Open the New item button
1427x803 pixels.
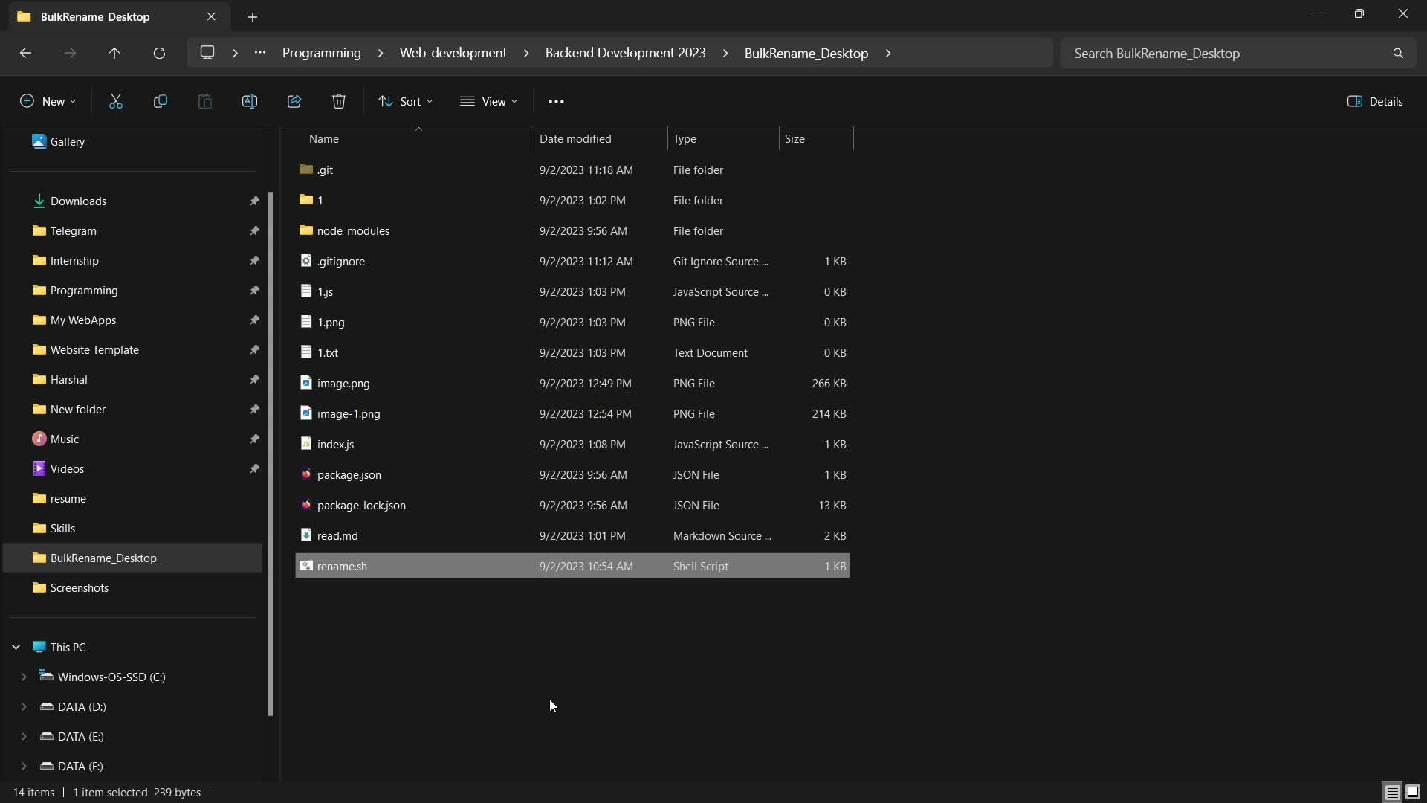point(48,101)
